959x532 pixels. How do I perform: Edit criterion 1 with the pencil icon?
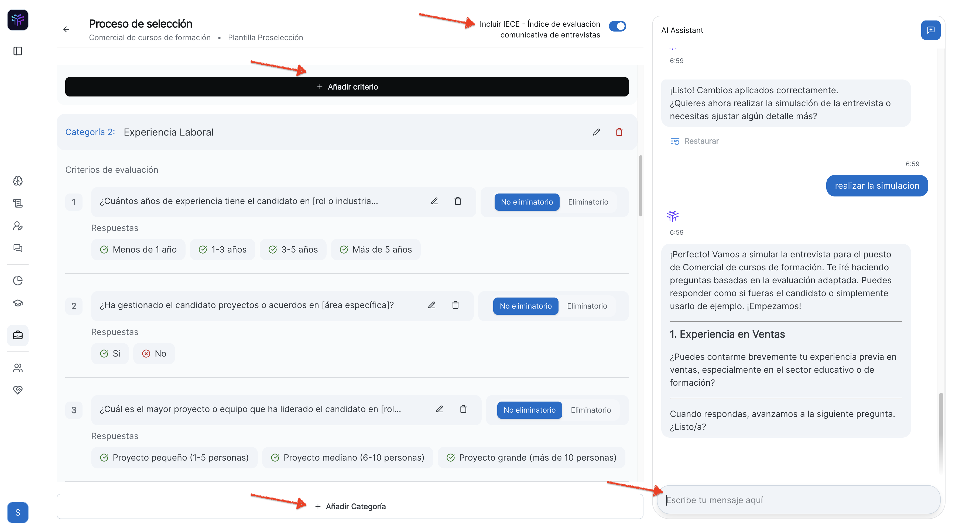tap(434, 201)
